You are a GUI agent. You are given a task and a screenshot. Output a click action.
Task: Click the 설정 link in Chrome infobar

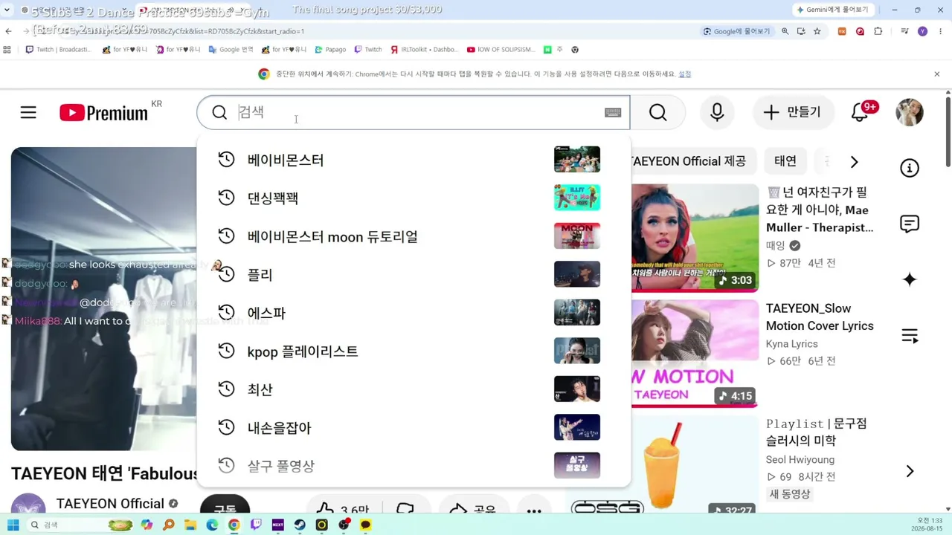[x=685, y=74]
